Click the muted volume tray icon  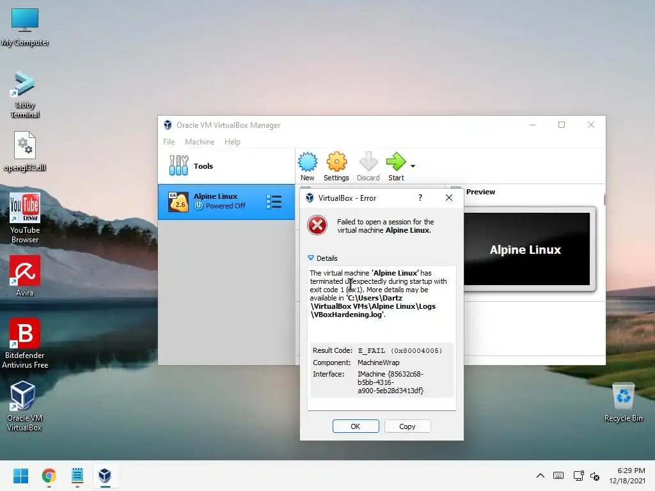[595, 476]
